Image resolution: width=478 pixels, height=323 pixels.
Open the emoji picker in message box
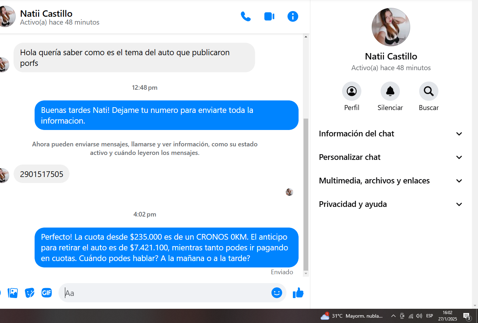point(277,293)
